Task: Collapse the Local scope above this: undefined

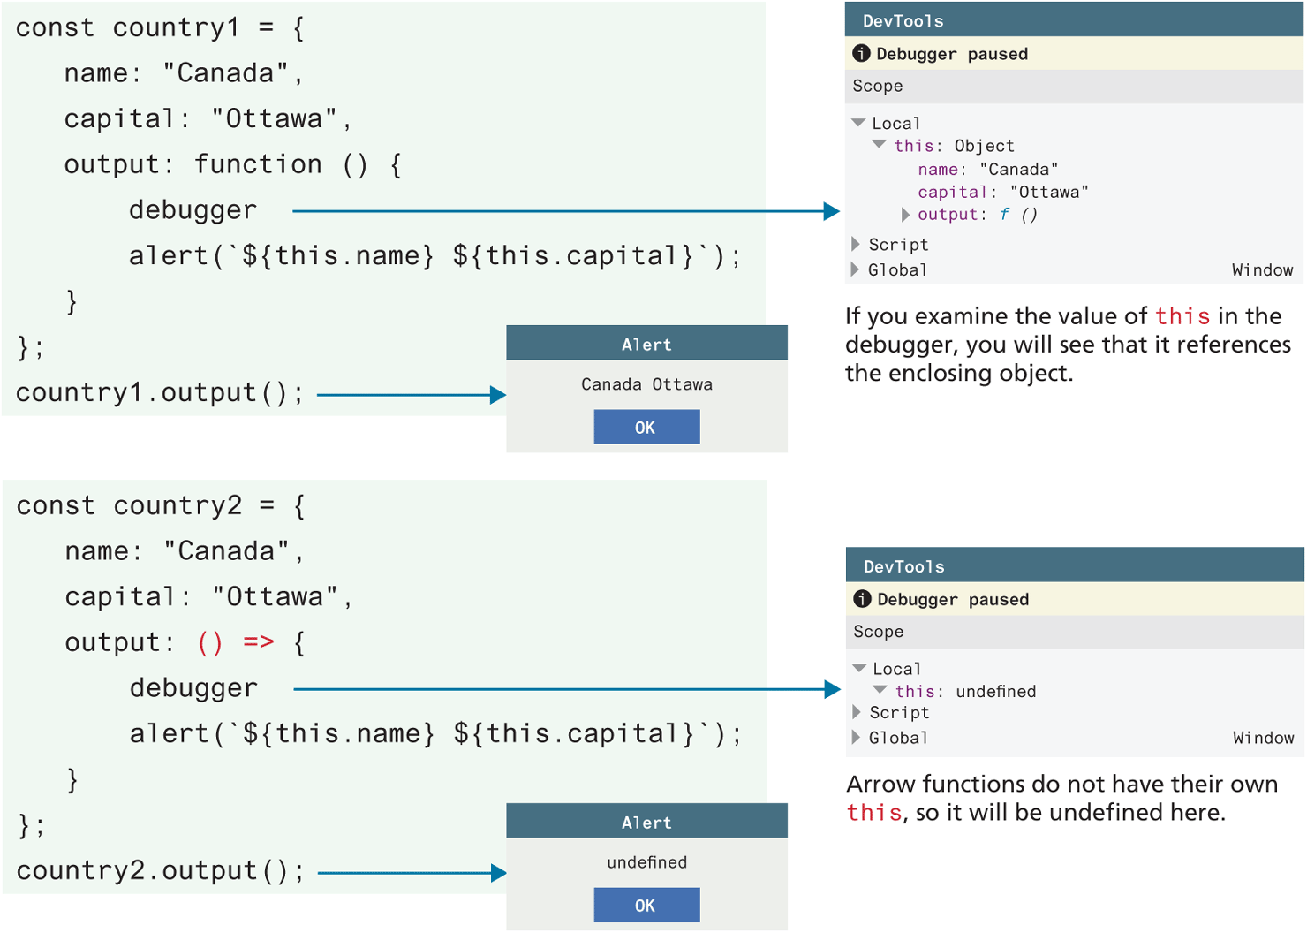Action: [859, 669]
